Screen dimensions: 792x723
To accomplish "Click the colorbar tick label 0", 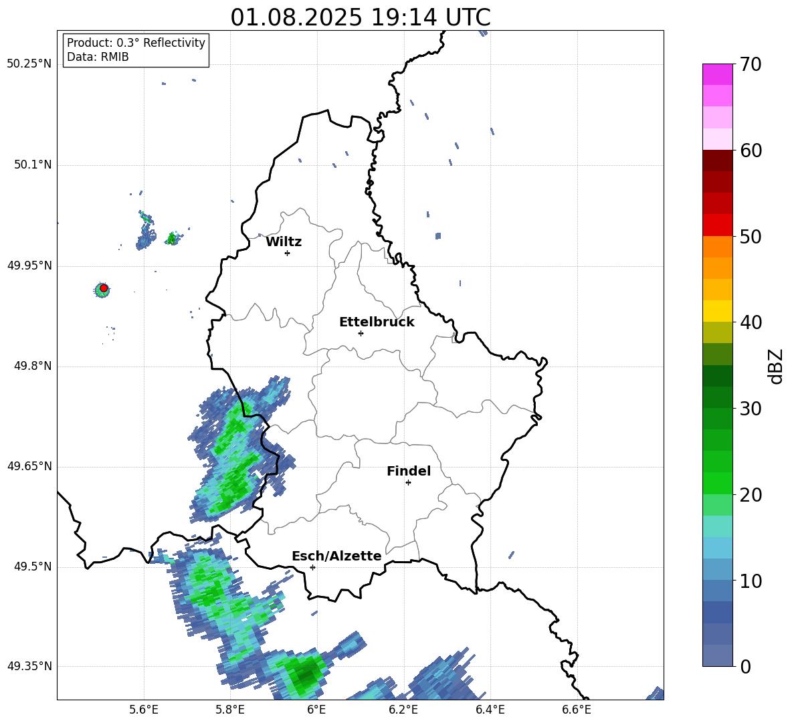I will [x=746, y=666].
